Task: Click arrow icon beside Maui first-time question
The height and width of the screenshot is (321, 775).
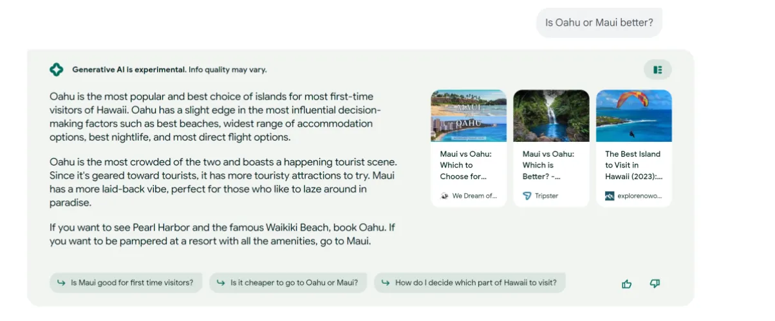Action: 61,282
